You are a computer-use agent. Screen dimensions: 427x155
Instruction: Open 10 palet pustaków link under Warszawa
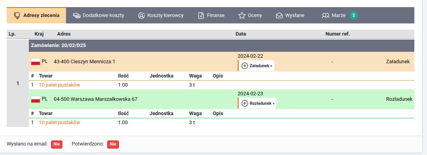pyautogui.click(x=59, y=122)
